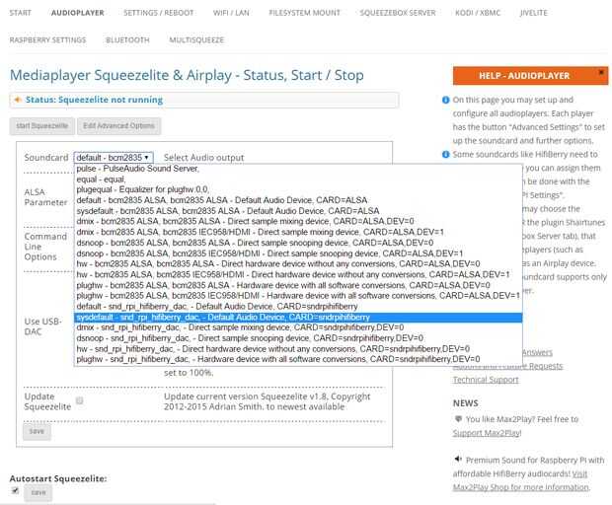Click save button in Squeezelite settings box
Image resolution: width=612 pixels, height=505 pixels.
(x=37, y=431)
